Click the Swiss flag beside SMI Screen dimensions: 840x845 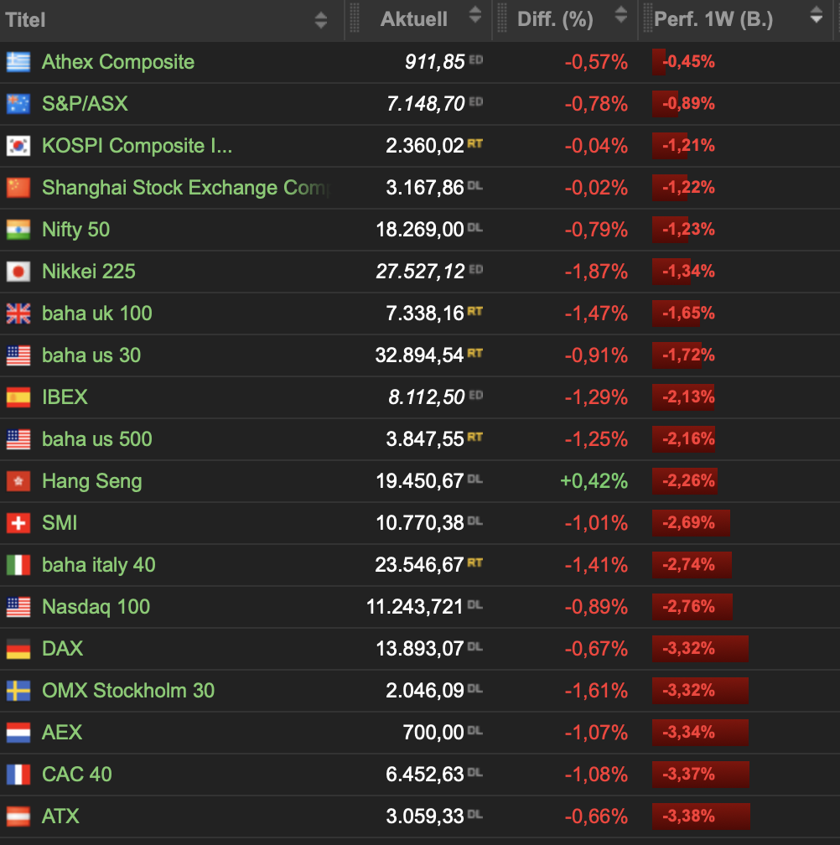pos(18,523)
